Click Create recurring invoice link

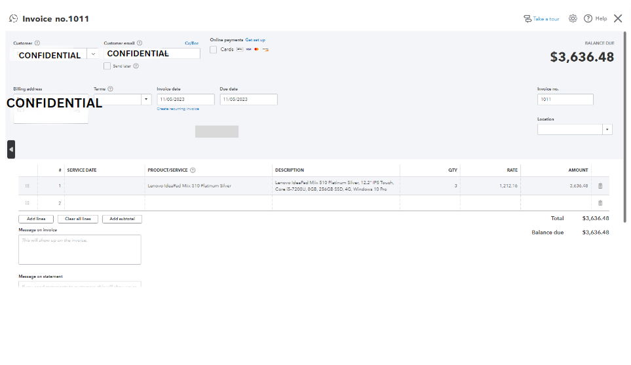click(x=178, y=109)
